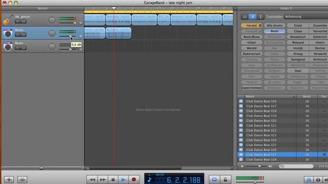Click the Sporen tracks header

pos(43,8)
